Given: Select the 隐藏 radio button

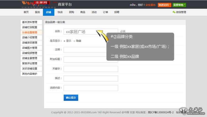Looking at the screenshot, I should (74, 41).
